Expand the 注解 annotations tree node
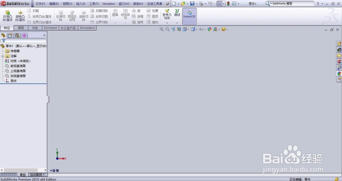The width and height of the screenshot is (342, 181). 2,56
